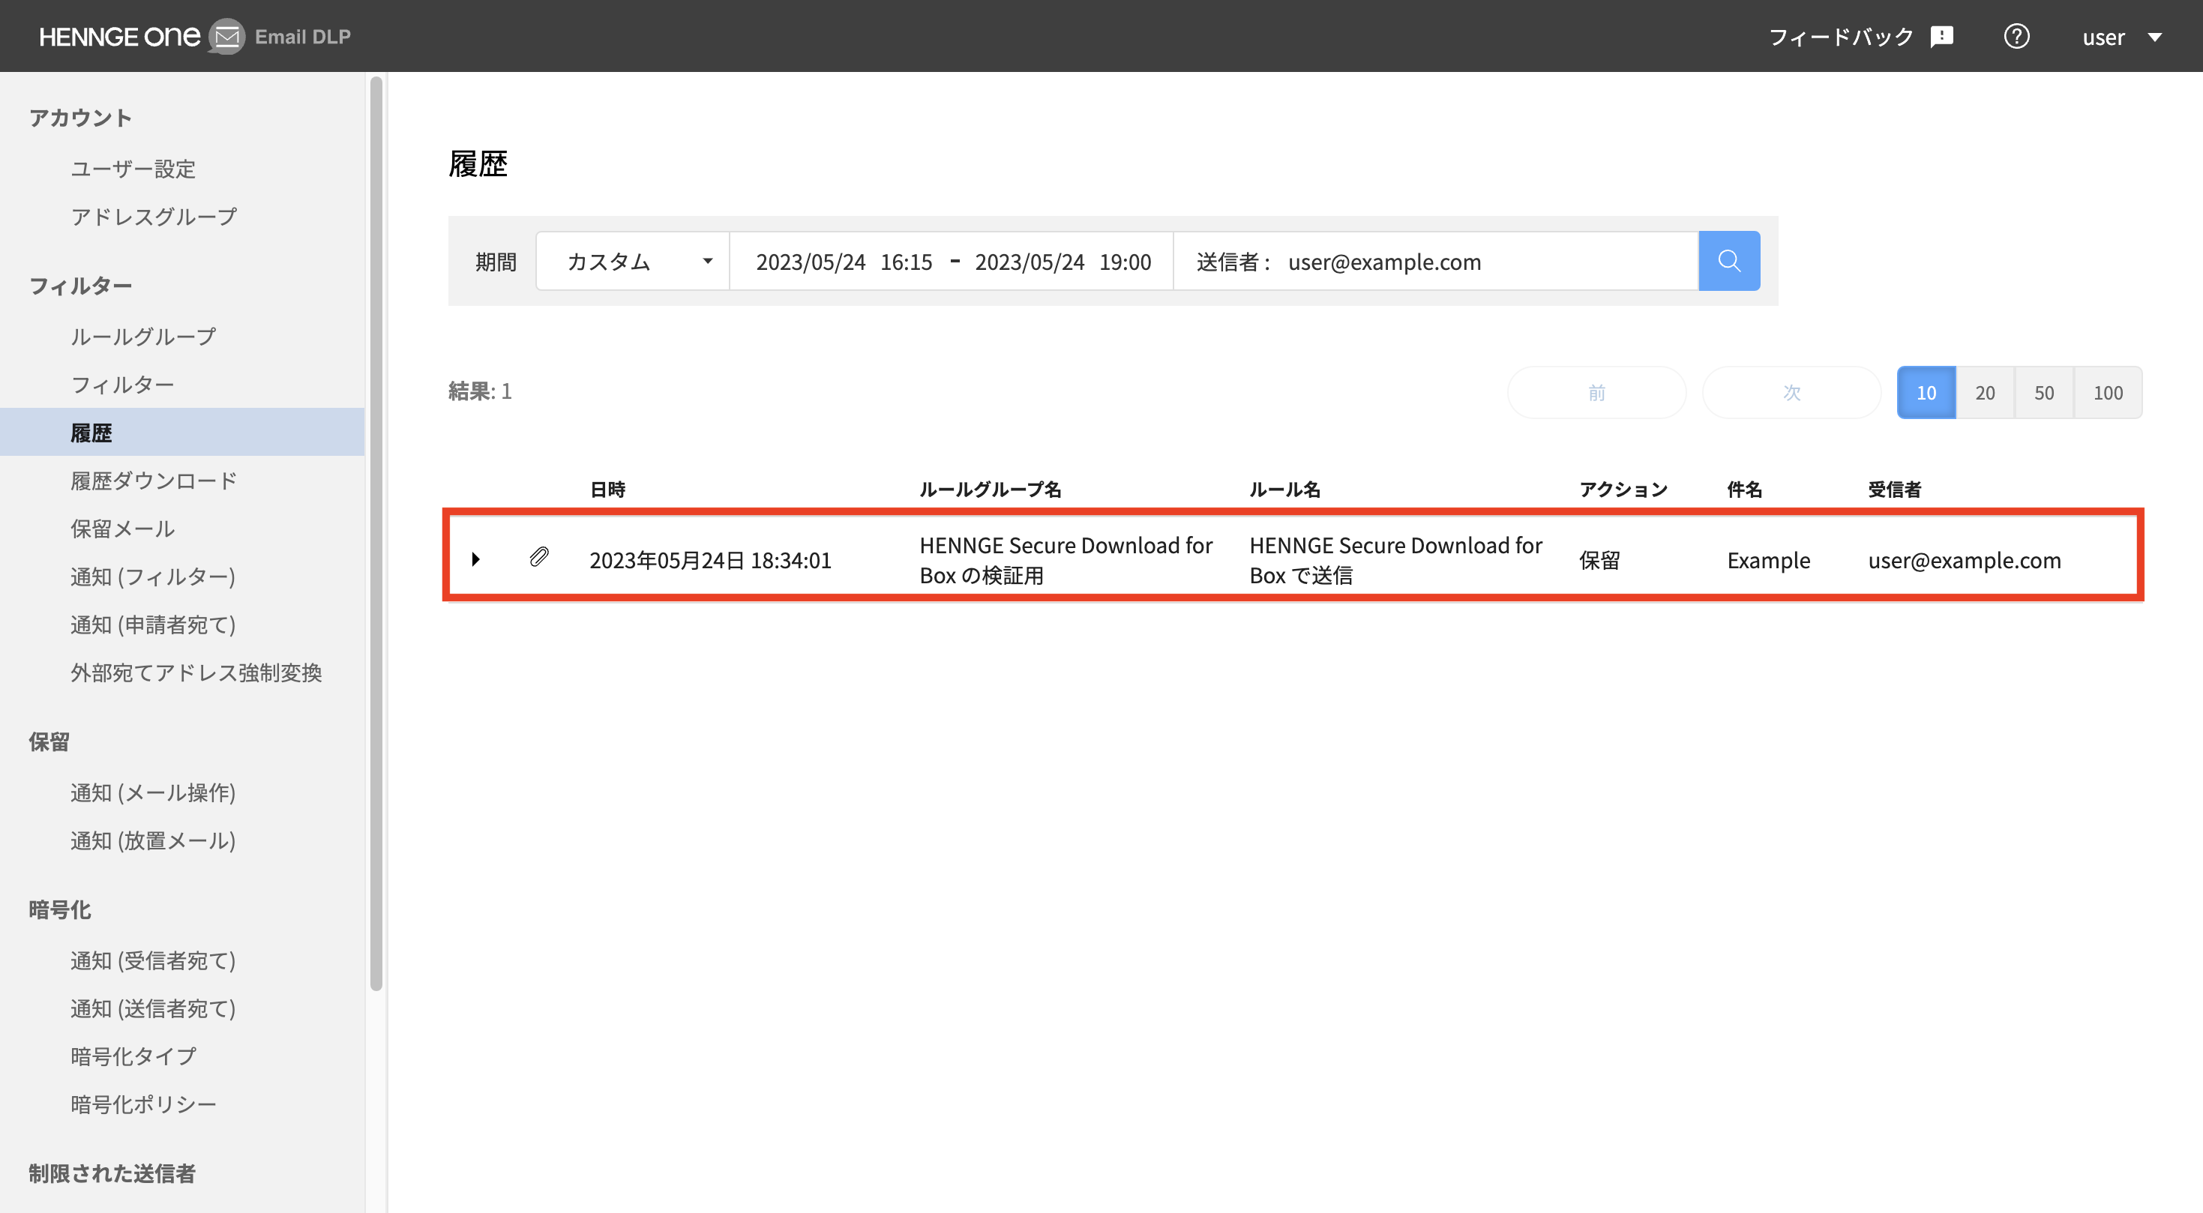The image size is (2203, 1213).
Task: Open 通知 (フィルター) in the sidebar
Action: point(153,577)
